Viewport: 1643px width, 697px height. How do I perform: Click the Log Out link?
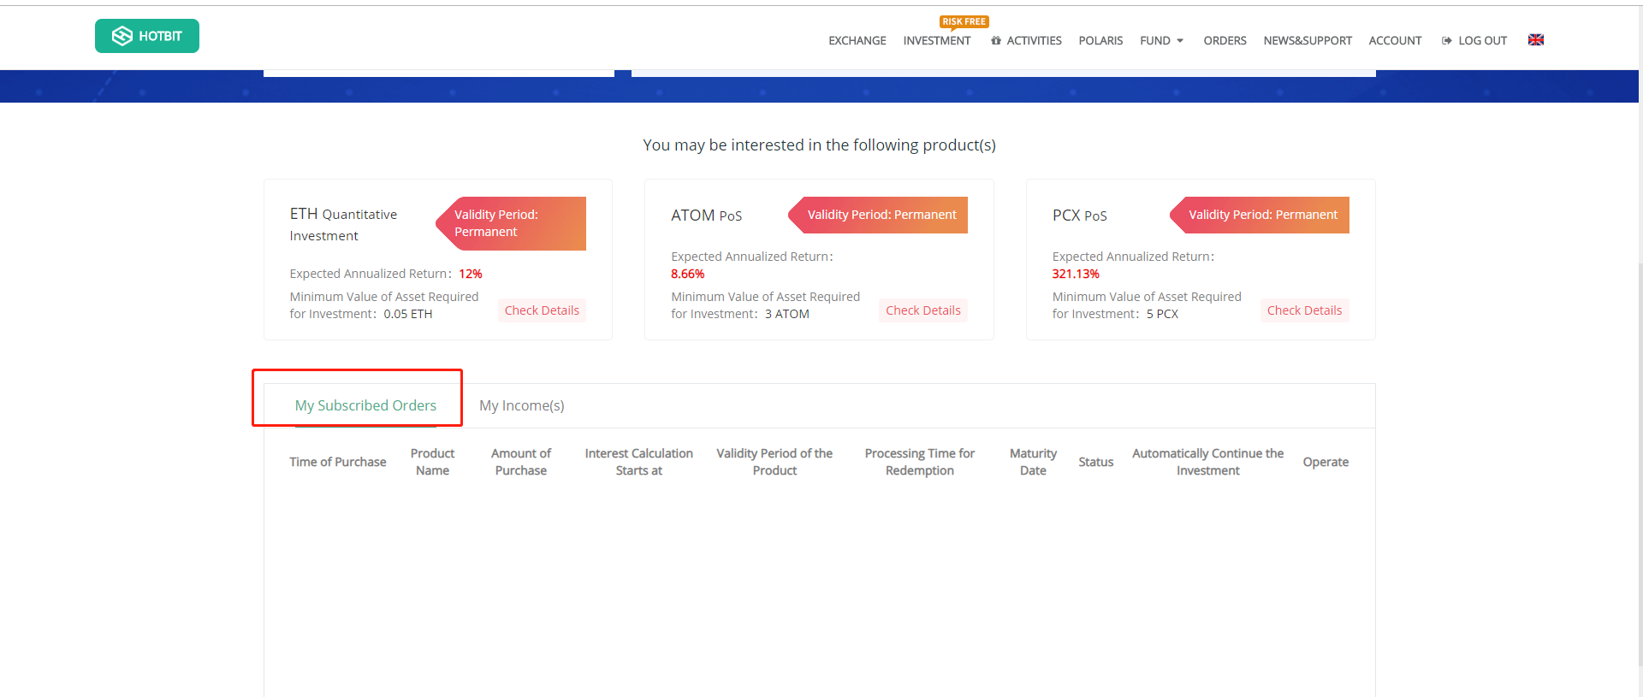click(1482, 40)
